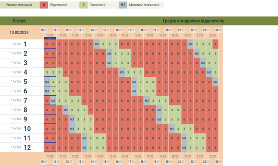This screenshot has height=166, width=278.
Task: Click the first МЗ cell in Група 5 row
Action: [x=47, y=82]
